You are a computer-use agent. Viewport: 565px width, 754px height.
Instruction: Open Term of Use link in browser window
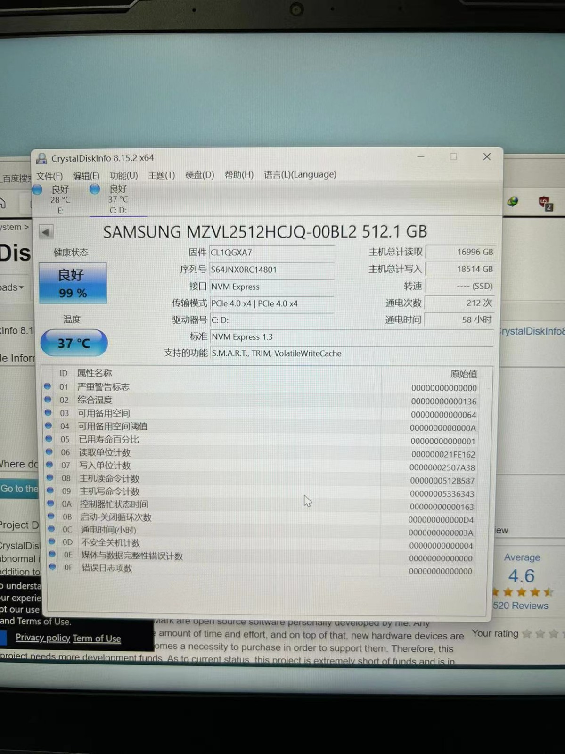[x=97, y=639]
